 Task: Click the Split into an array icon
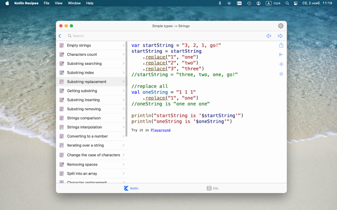click(62, 173)
